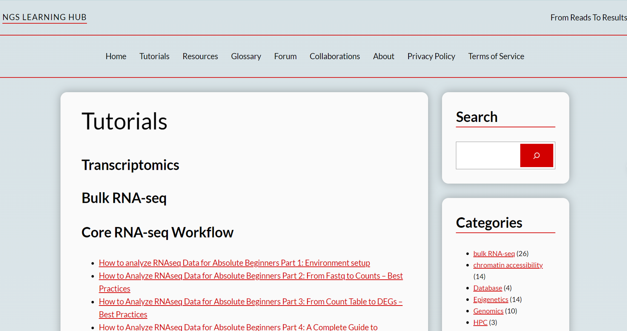Click the red search magnifier button
The width and height of the screenshot is (627, 331).
[x=536, y=156]
